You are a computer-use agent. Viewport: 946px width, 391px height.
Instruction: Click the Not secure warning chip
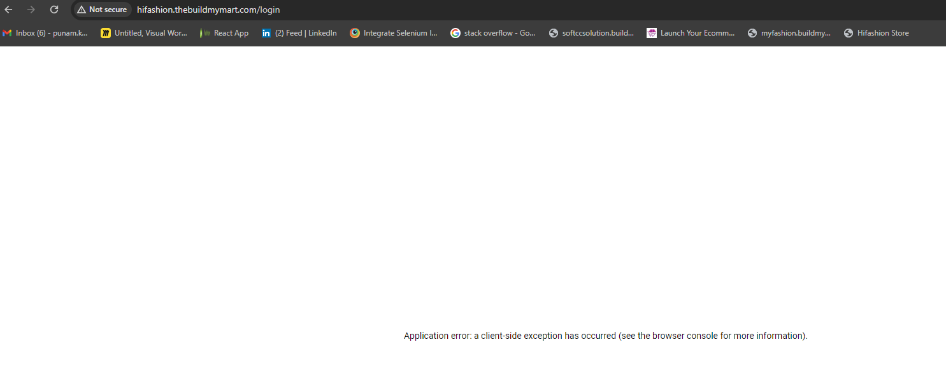[102, 10]
